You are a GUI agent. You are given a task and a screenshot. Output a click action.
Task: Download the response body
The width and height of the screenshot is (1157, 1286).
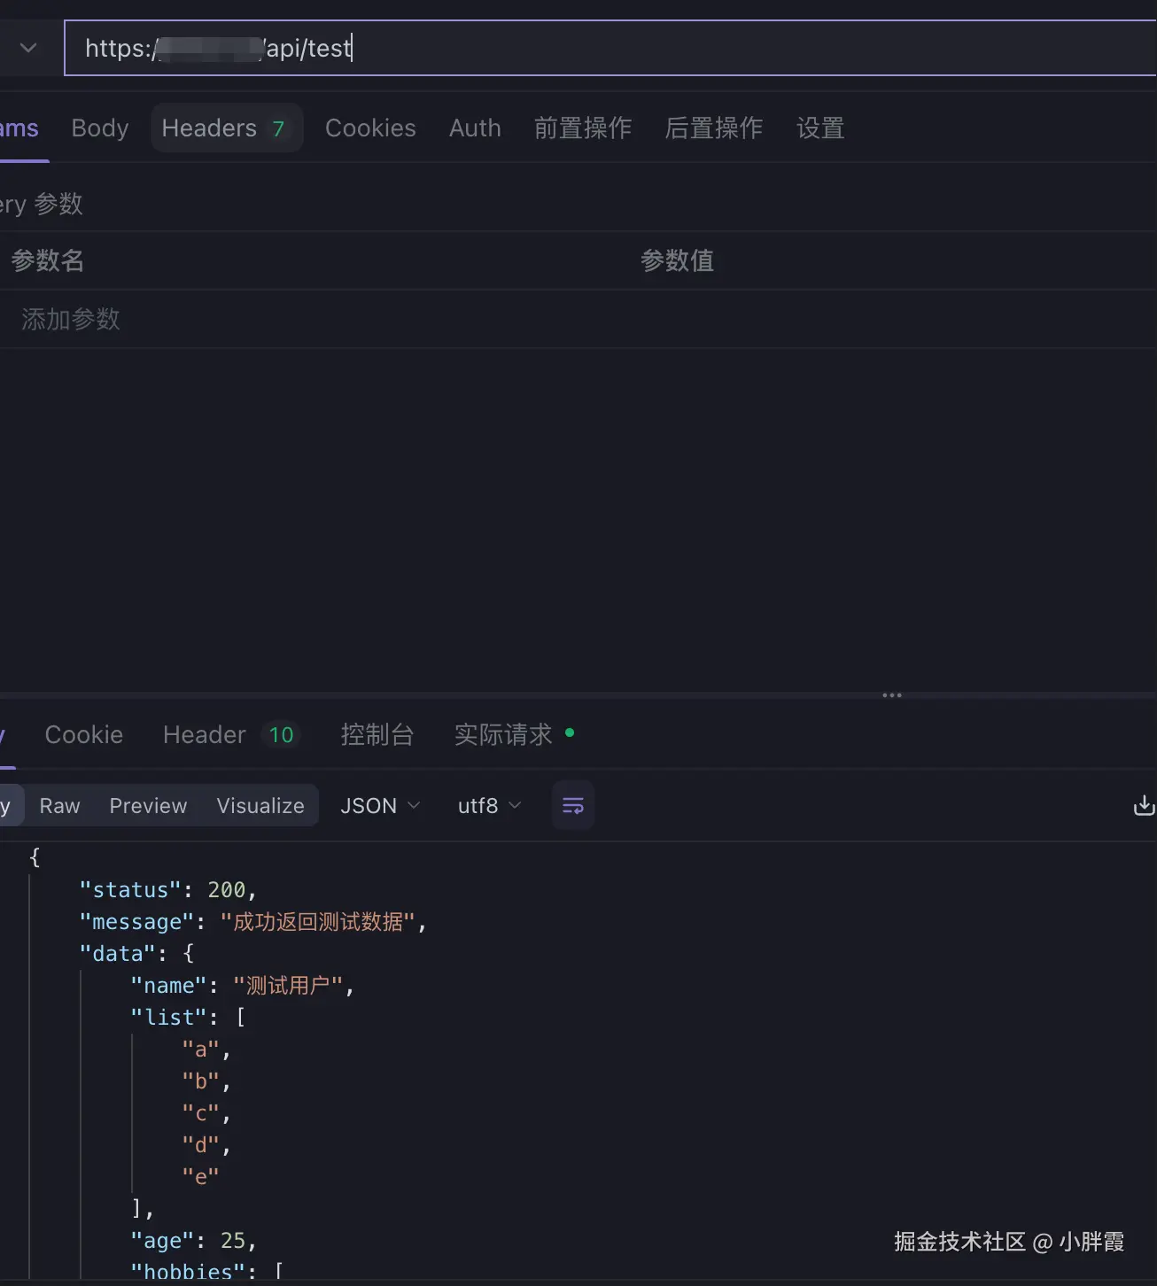1144,805
